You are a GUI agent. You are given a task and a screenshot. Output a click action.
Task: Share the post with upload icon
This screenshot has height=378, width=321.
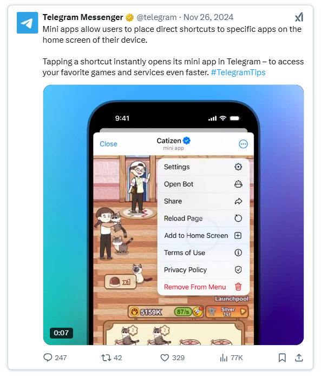tap(299, 357)
